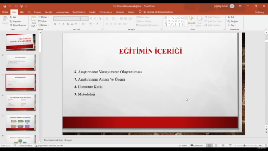The height and width of the screenshot is (151, 268).
Task: Save the presentation via quick access icon
Action: pyautogui.click(x=5, y=6)
